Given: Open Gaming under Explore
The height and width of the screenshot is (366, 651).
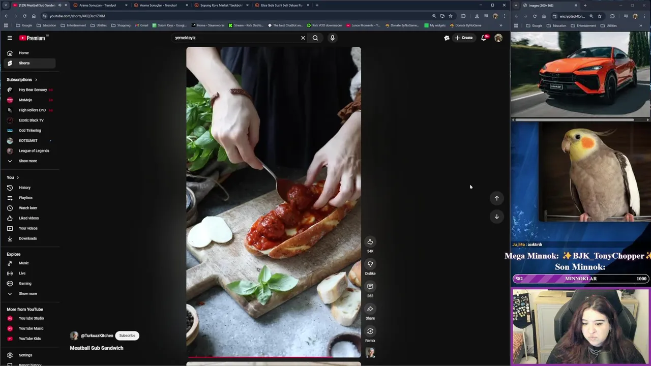Looking at the screenshot, I should coord(30,284).
